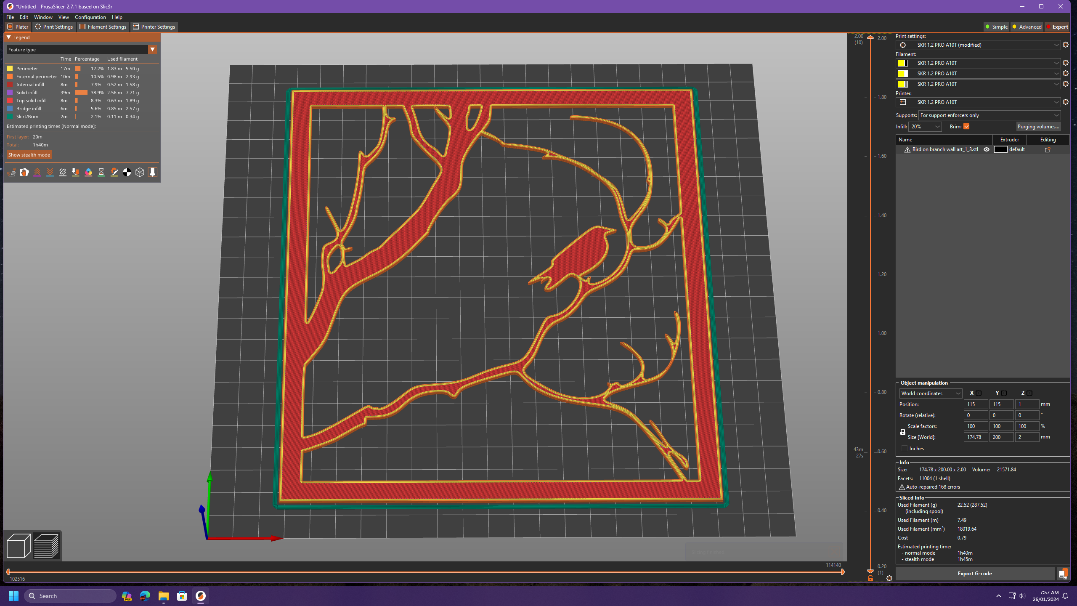Toggle the scale factors lock icon

[903, 432]
